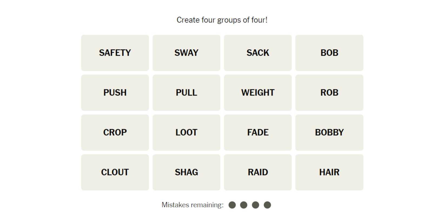The image size is (446, 223).
Task: Select the SAFETY word tile
Action: pos(115,53)
